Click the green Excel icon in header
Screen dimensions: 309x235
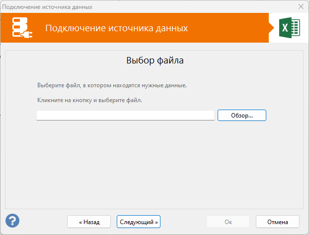[289, 28]
